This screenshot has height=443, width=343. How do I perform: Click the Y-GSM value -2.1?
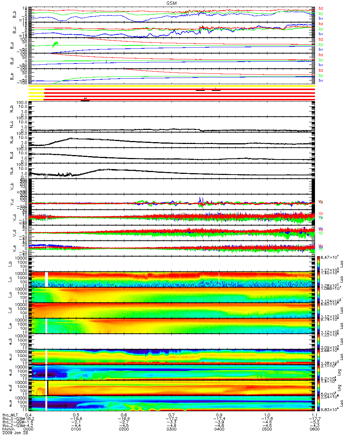76,423
